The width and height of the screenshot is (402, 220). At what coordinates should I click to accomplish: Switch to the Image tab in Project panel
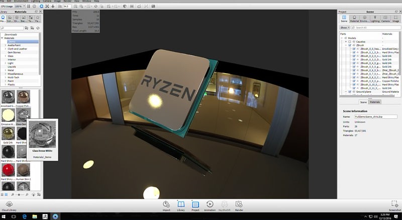395,19
